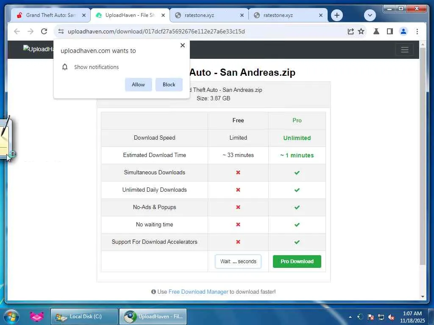Open the profile avatar menu
434x325 pixels.
coord(403,31)
